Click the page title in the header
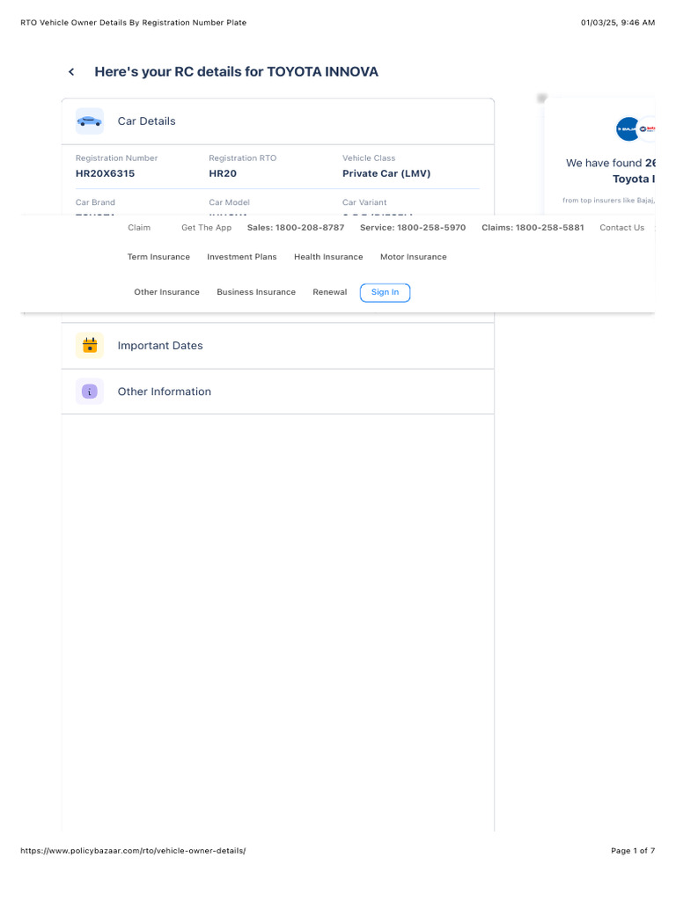 point(134,22)
